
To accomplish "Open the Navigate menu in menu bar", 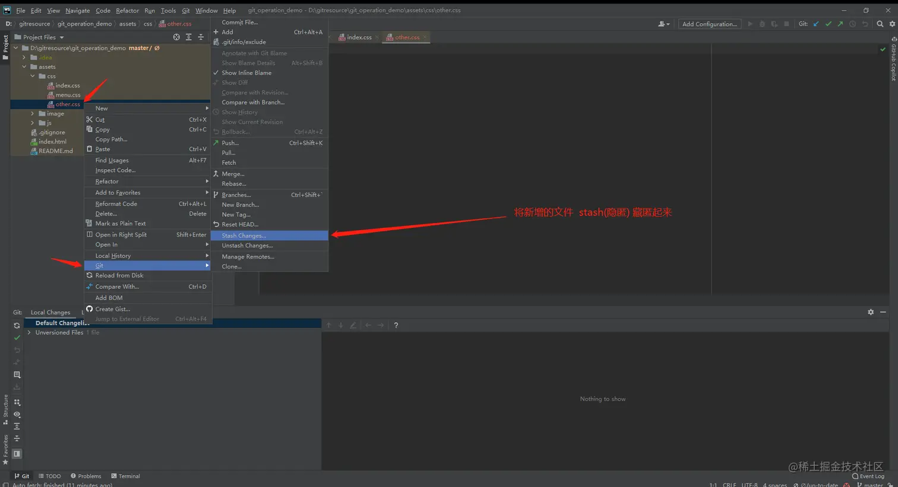I will pos(77,10).
